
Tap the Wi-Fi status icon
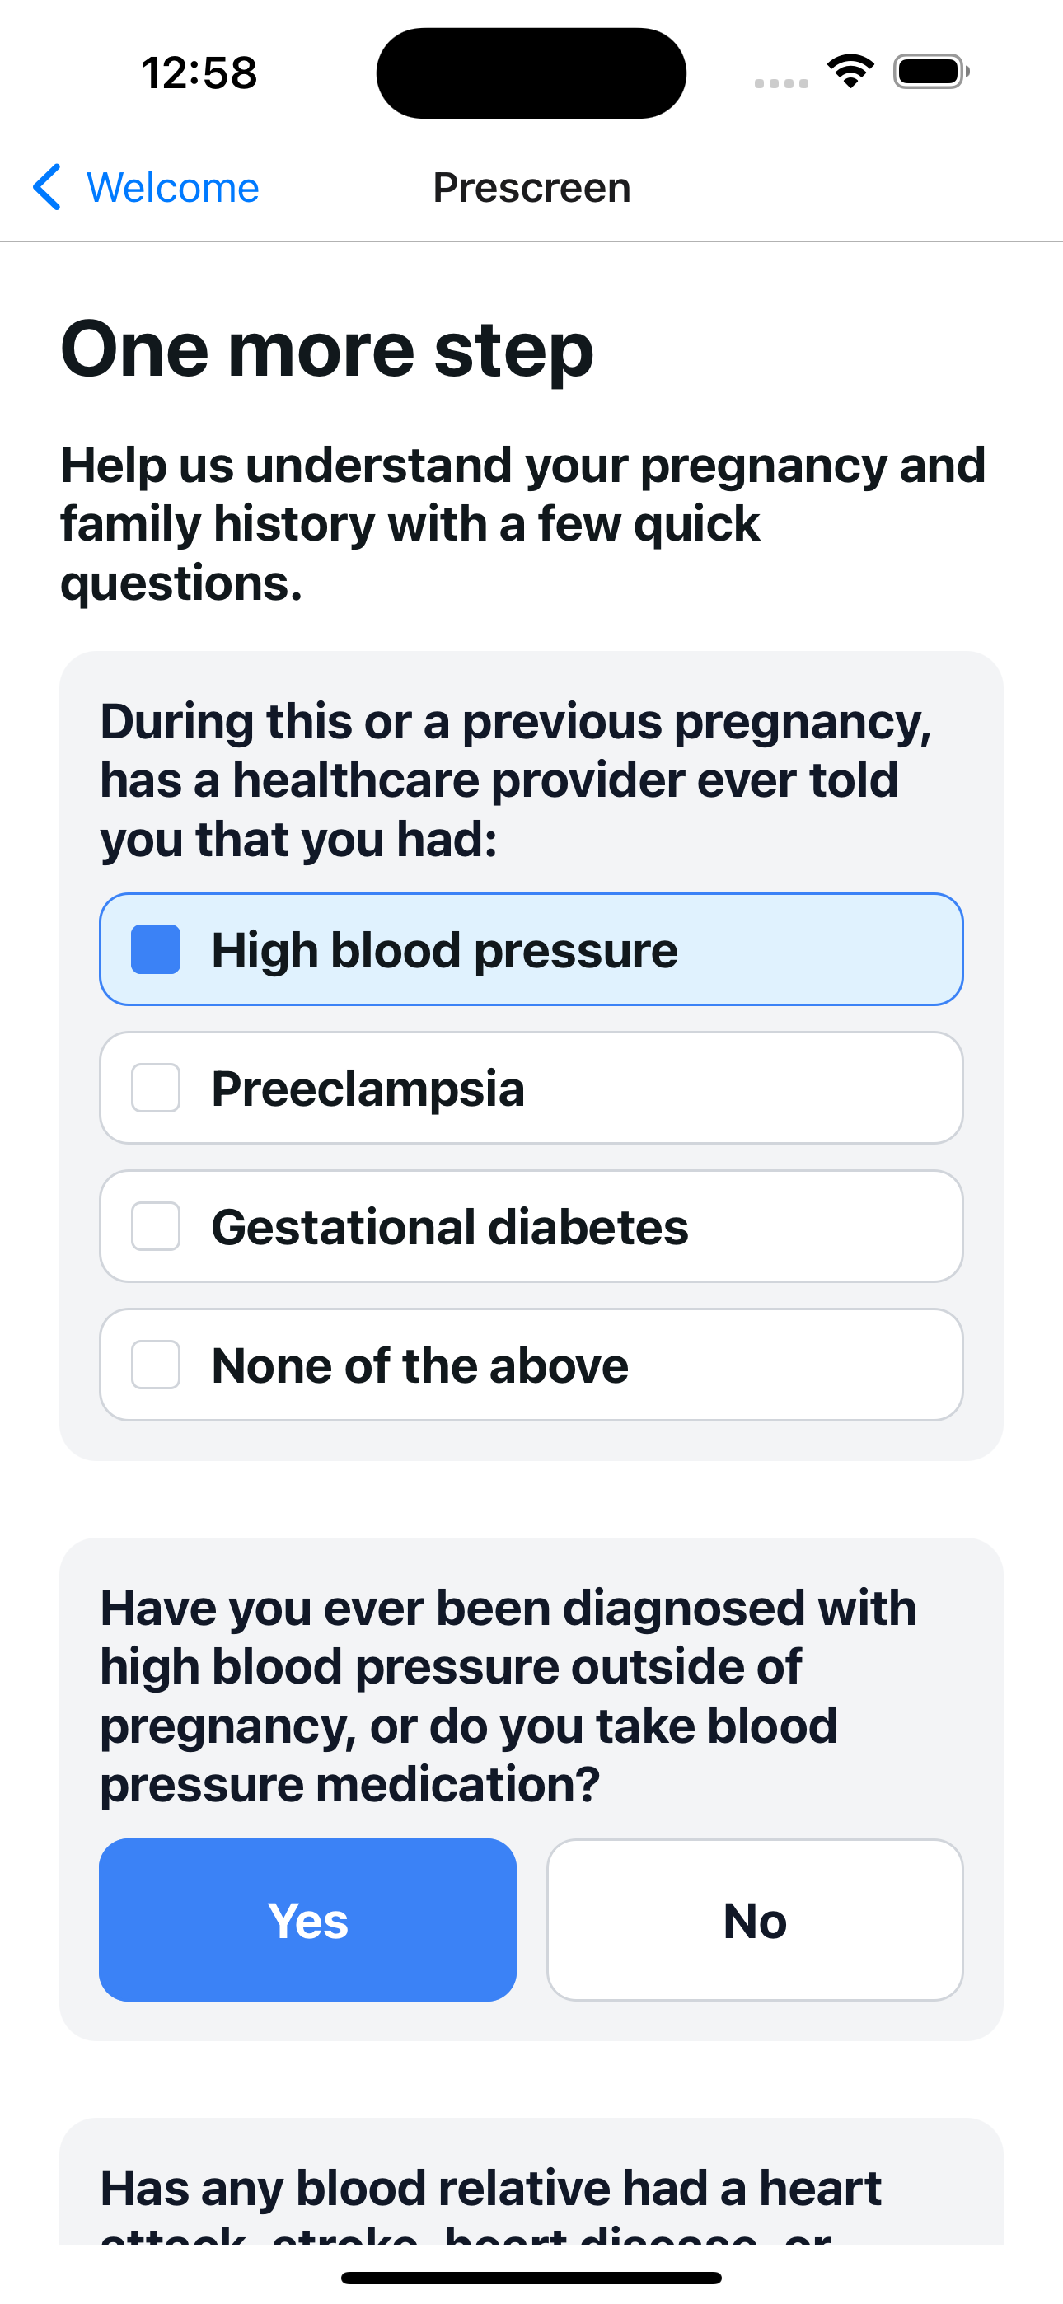pos(850,72)
